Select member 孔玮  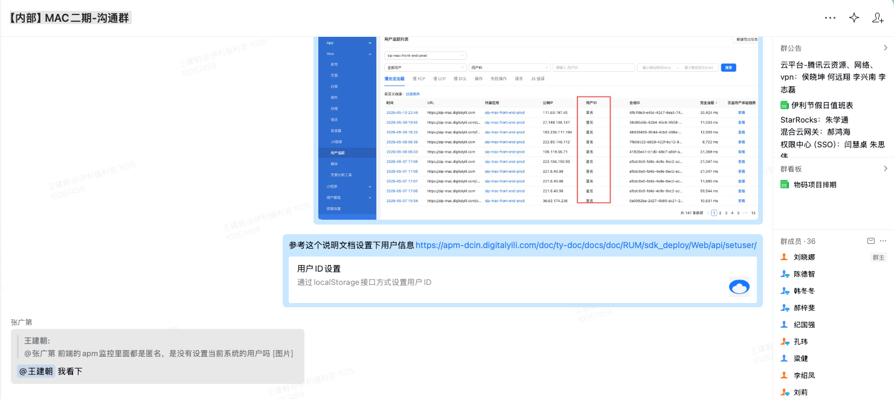tap(800, 342)
